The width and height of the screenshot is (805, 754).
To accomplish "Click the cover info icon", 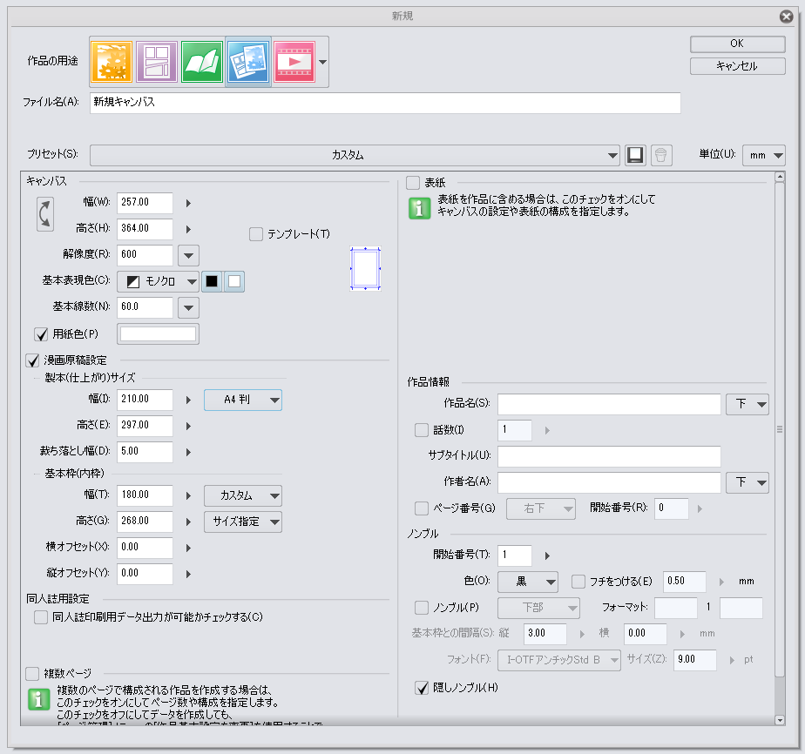I will pyautogui.click(x=419, y=208).
